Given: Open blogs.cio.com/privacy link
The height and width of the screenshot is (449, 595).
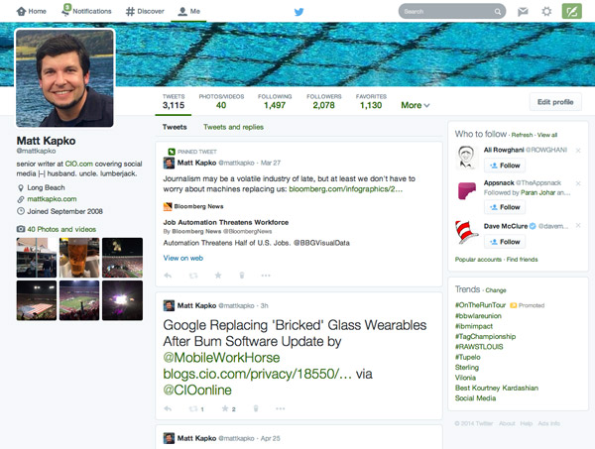Looking at the screenshot, I should point(257,374).
